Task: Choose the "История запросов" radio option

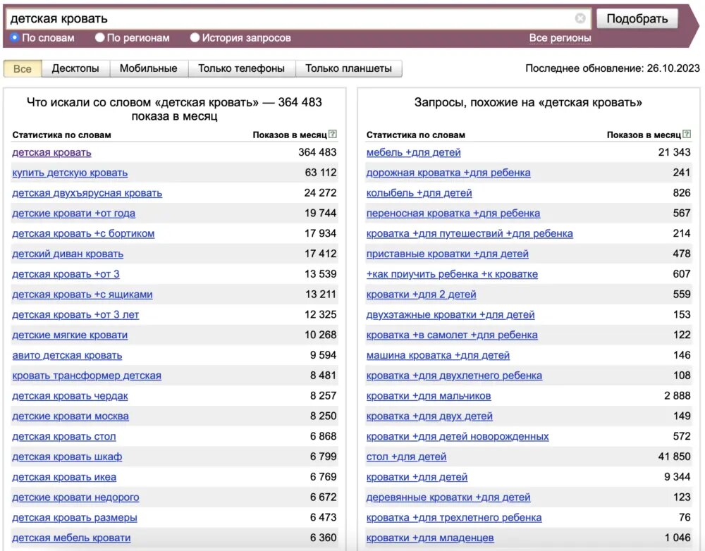Action: [x=195, y=38]
